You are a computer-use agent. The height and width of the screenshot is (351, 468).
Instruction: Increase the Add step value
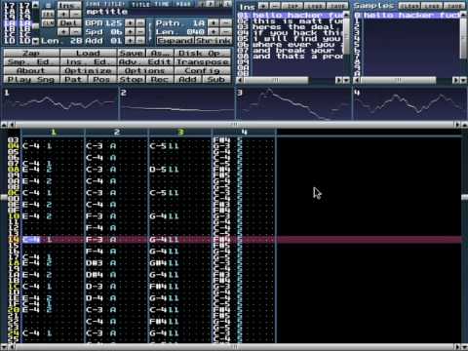[x=130, y=41]
